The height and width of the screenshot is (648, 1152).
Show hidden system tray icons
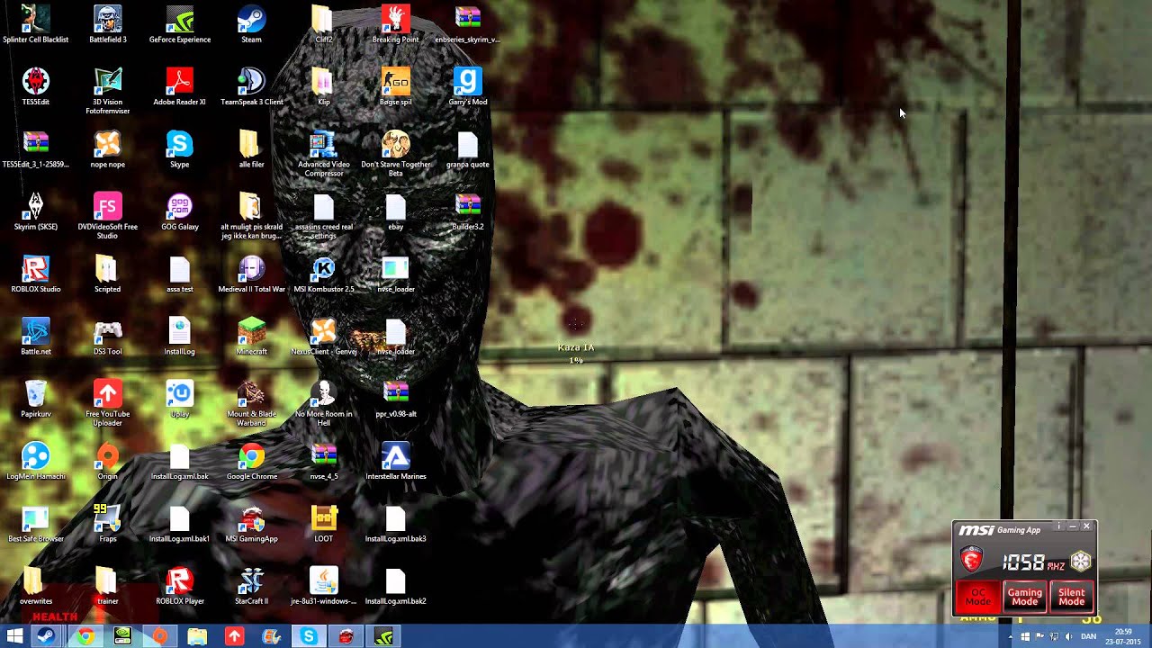coord(1010,637)
